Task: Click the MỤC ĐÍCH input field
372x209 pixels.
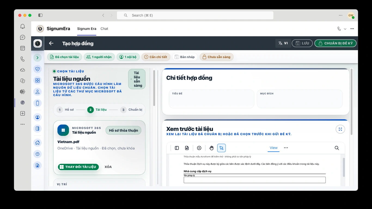Action: 300,99
